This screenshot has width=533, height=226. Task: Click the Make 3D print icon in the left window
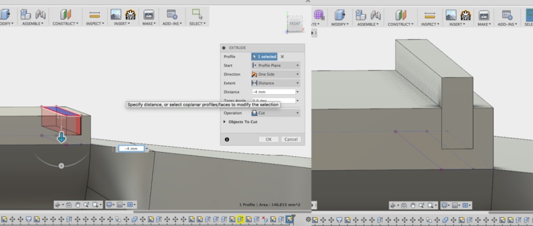click(x=149, y=14)
